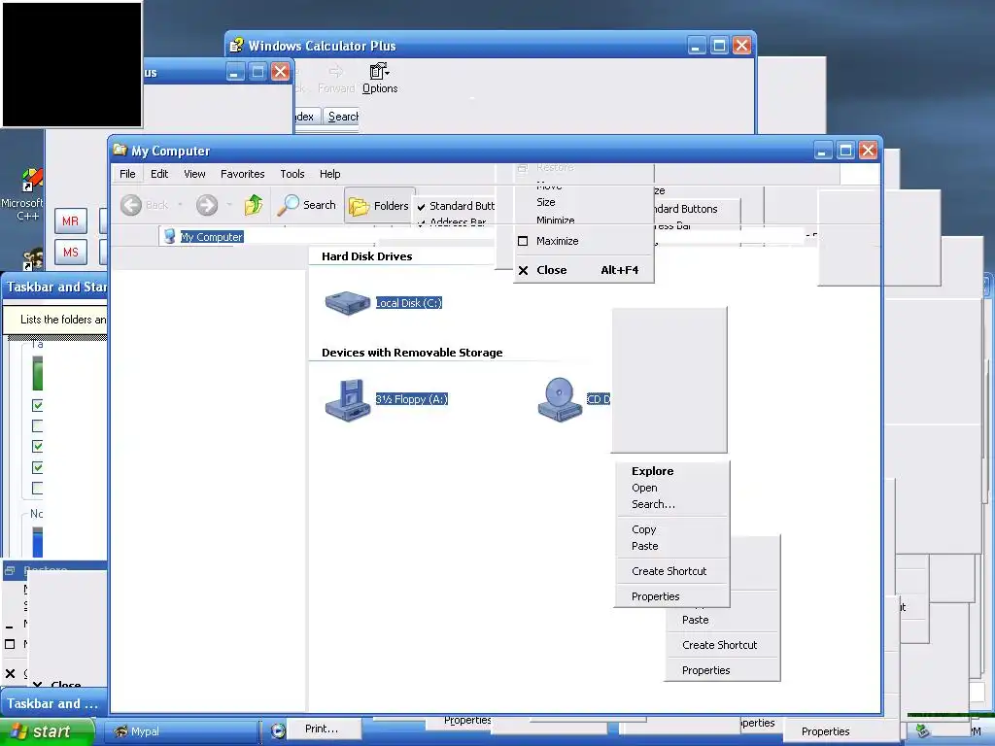Open the Forward button history dropdown arrow
The height and width of the screenshot is (746, 995).
coord(229,205)
